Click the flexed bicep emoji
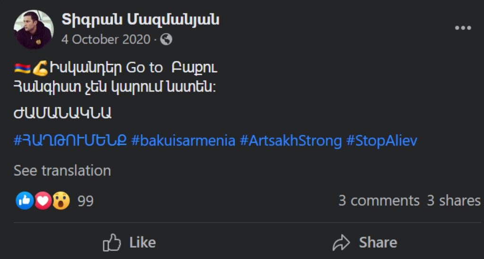The image size is (484, 259). tap(40, 68)
